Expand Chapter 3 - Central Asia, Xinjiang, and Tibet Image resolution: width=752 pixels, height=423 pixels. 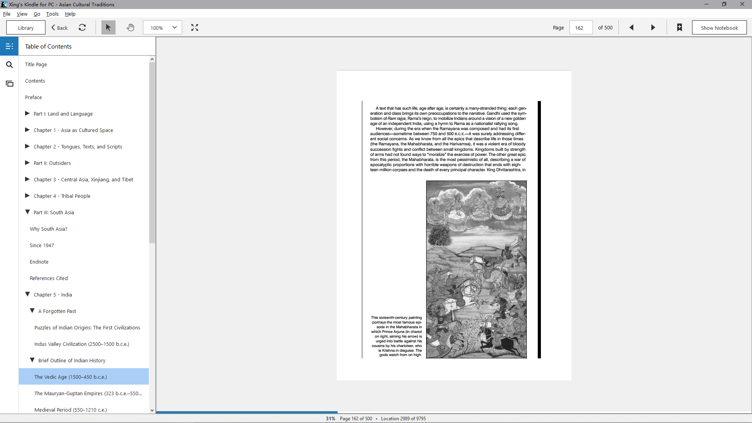pyautogui.click(x=27, y=179)
